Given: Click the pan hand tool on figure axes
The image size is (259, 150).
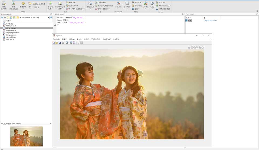Looking at the screenshot, I should coord(195,48).
